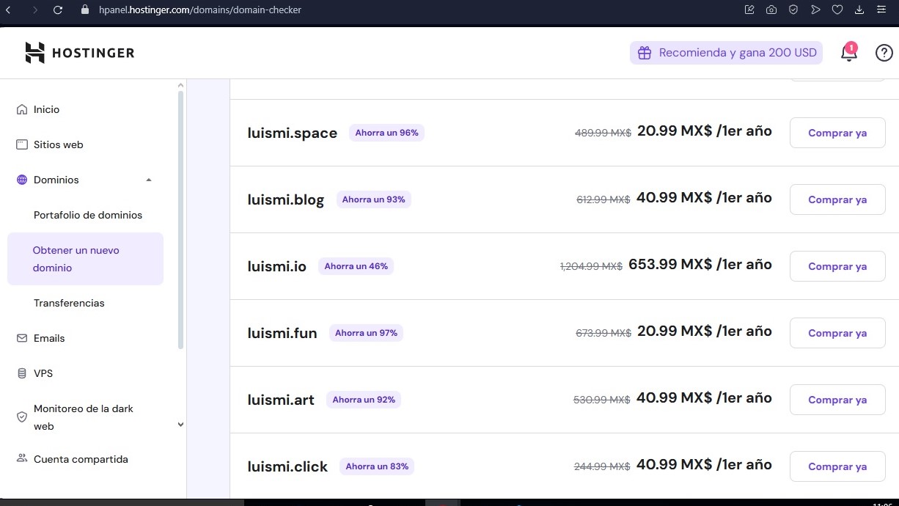The image size is (899, 506).
Task: Go back using the browser back arrow
Action: [x=7, y=10]
